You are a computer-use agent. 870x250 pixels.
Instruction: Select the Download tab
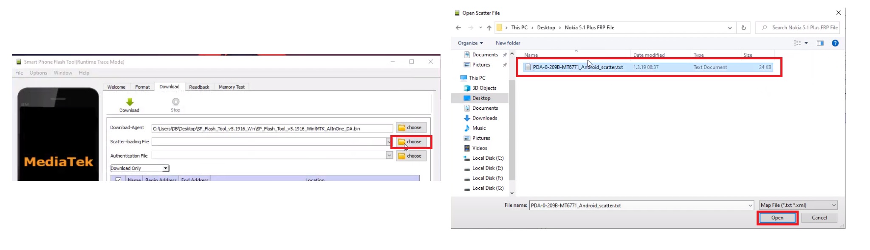tap(169, 86)
